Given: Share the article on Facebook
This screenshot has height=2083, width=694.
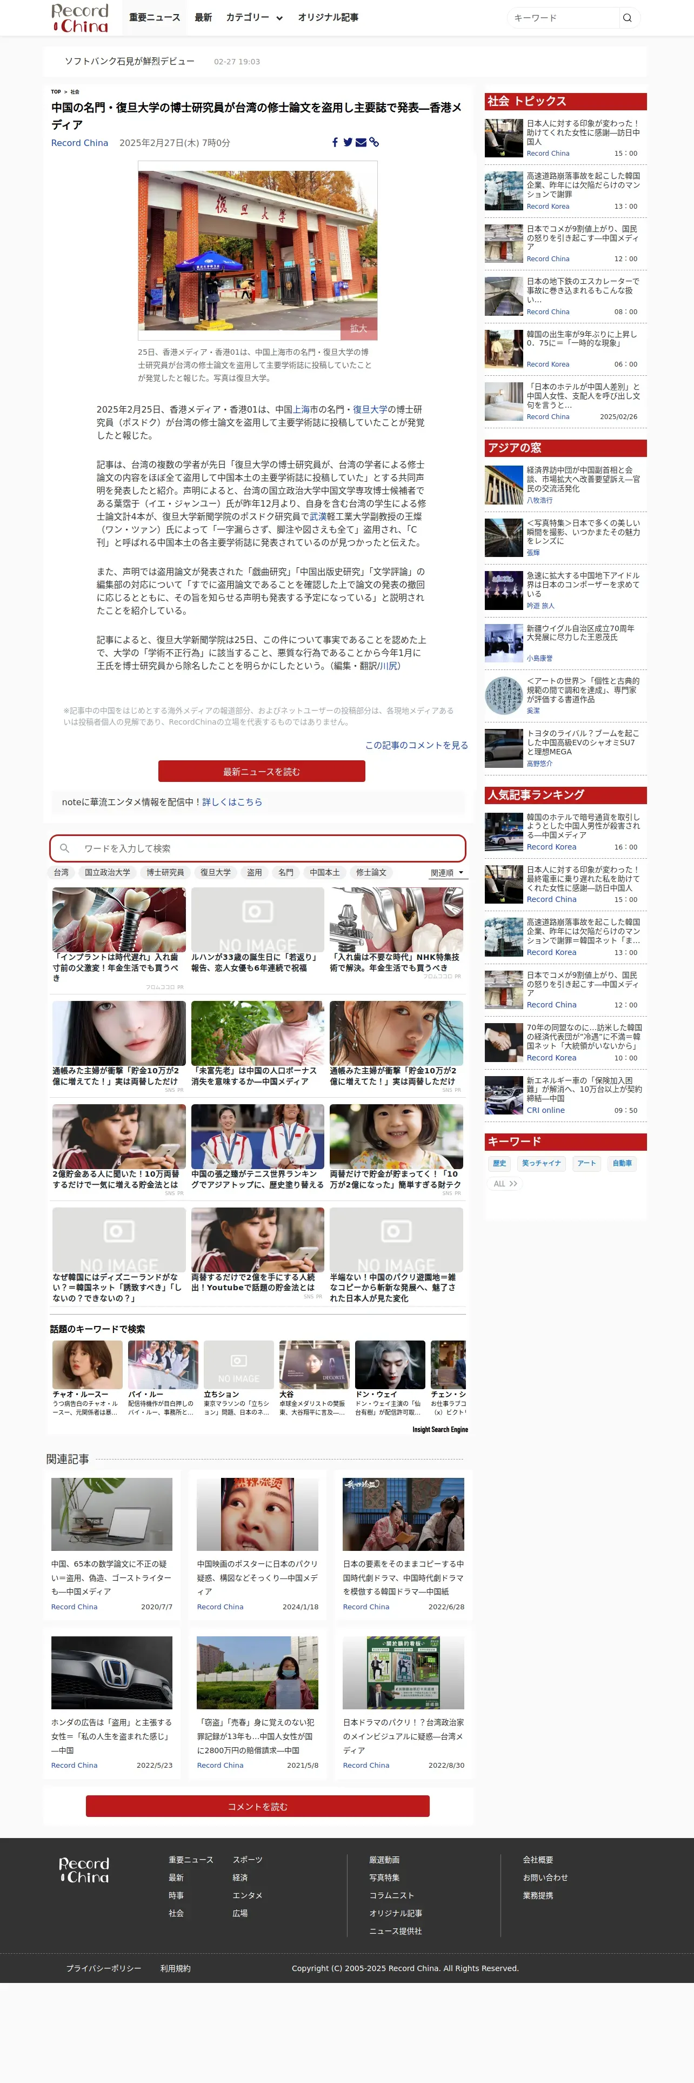Looking at the screenshot, I should 335,142.
